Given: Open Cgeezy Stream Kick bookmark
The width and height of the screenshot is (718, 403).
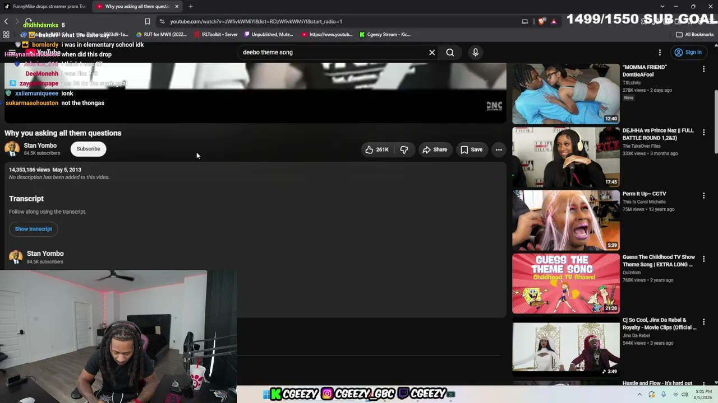Looking at the screenshot, I should click(385, 34).
